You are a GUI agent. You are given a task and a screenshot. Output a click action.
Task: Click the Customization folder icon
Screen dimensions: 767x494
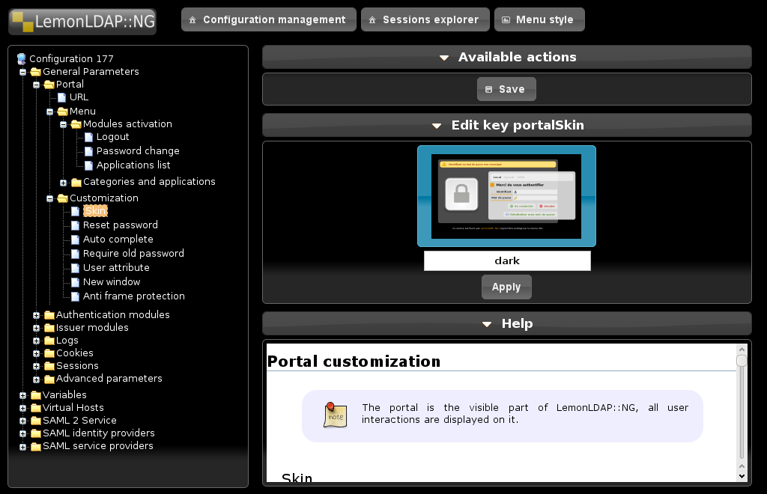[x=63, y=198]
